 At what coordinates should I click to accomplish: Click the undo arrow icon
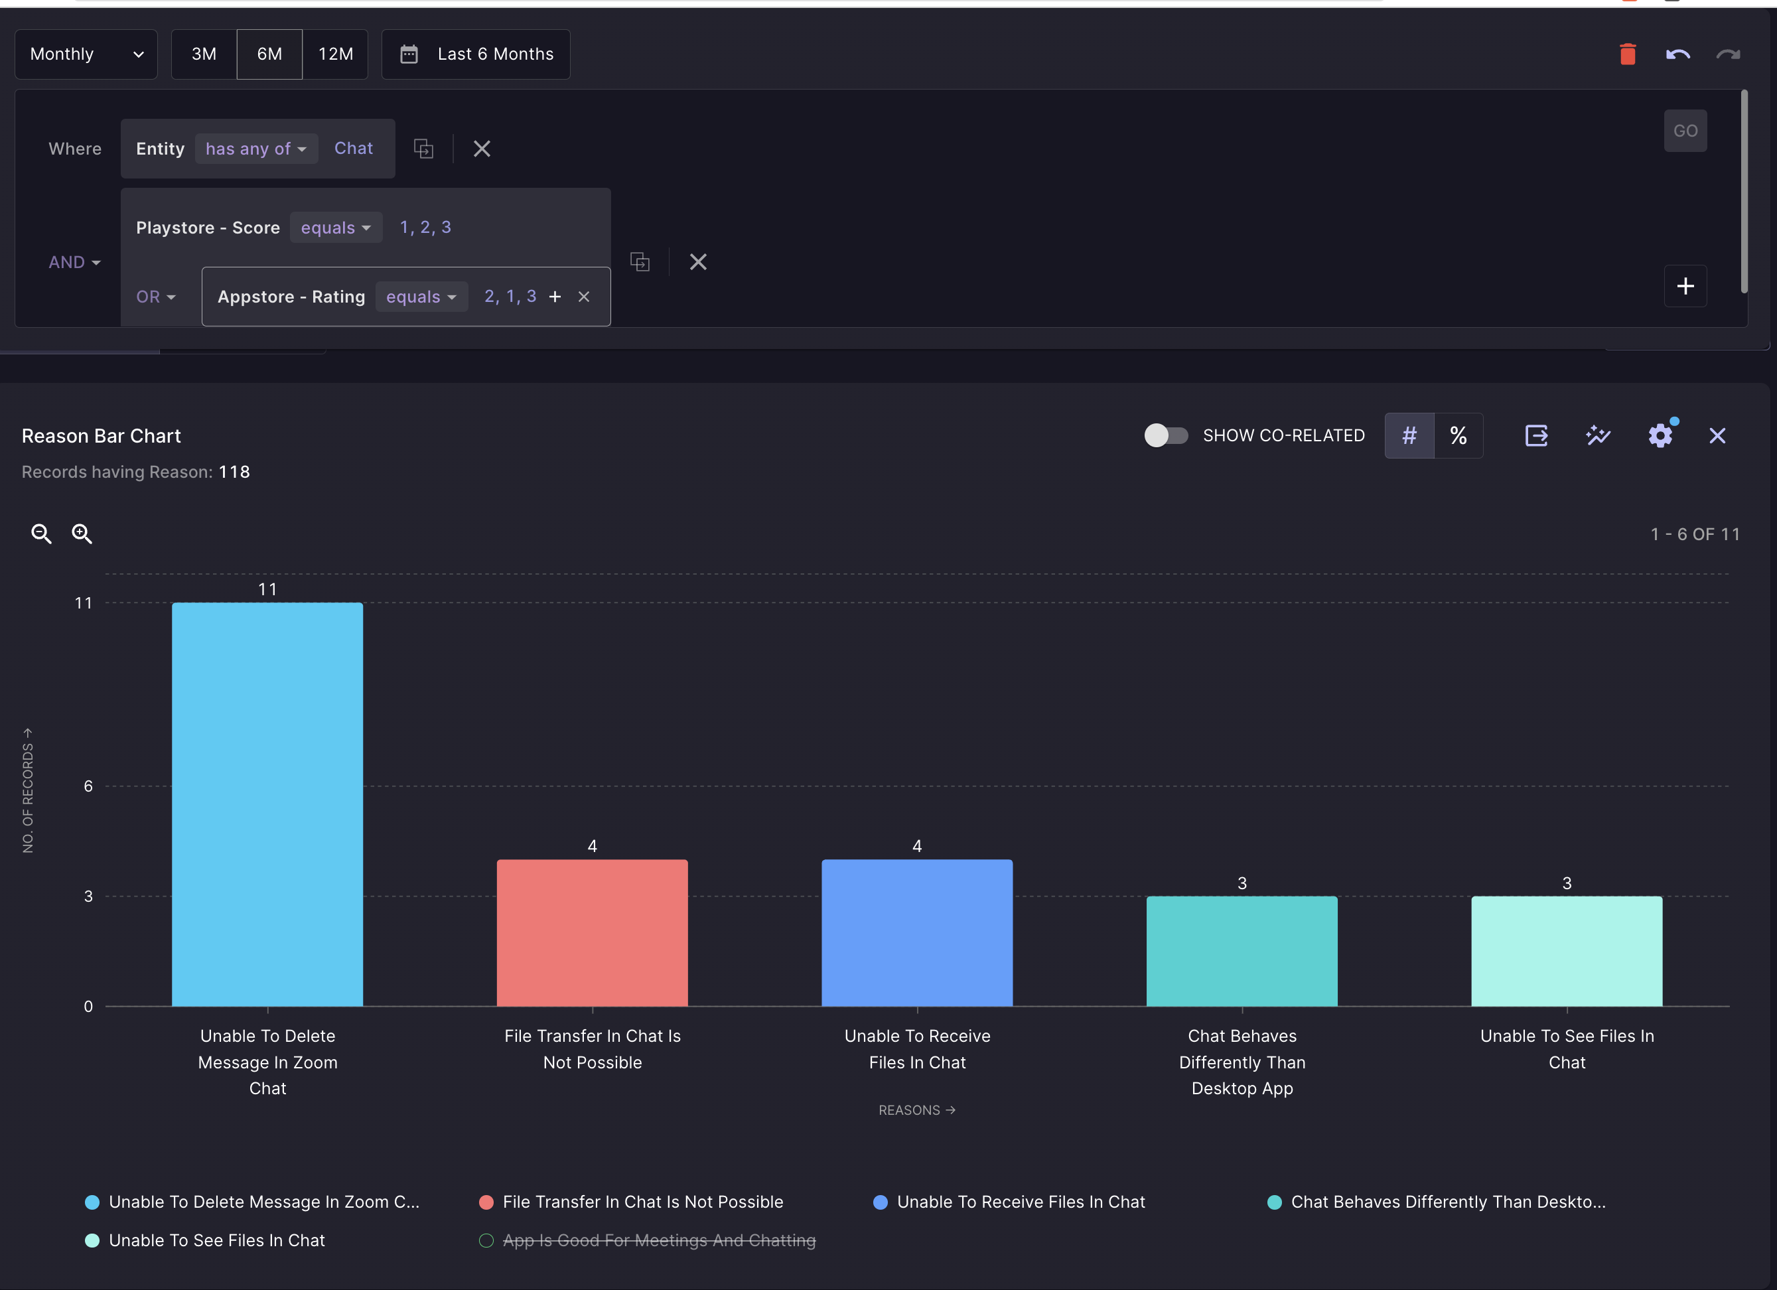tap(1677, 54)
